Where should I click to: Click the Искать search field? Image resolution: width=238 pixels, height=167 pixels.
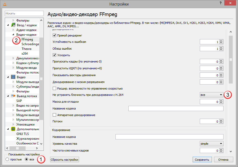pyautogui.click(x=24, y=13)
